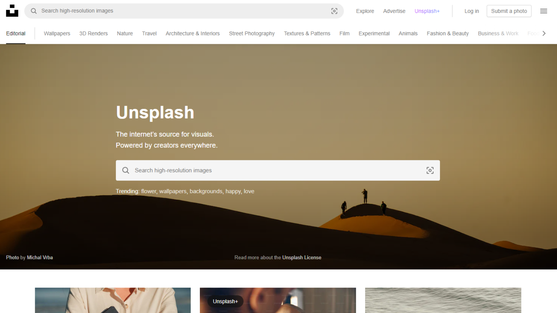This screenshot has width=557, height=313.
Task: Open the Unsplash+ link in header
Action: 427,11
